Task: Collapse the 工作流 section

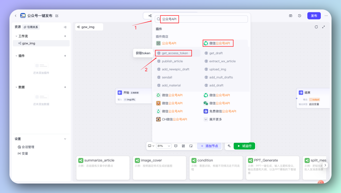Action: [x=16, y=36]
